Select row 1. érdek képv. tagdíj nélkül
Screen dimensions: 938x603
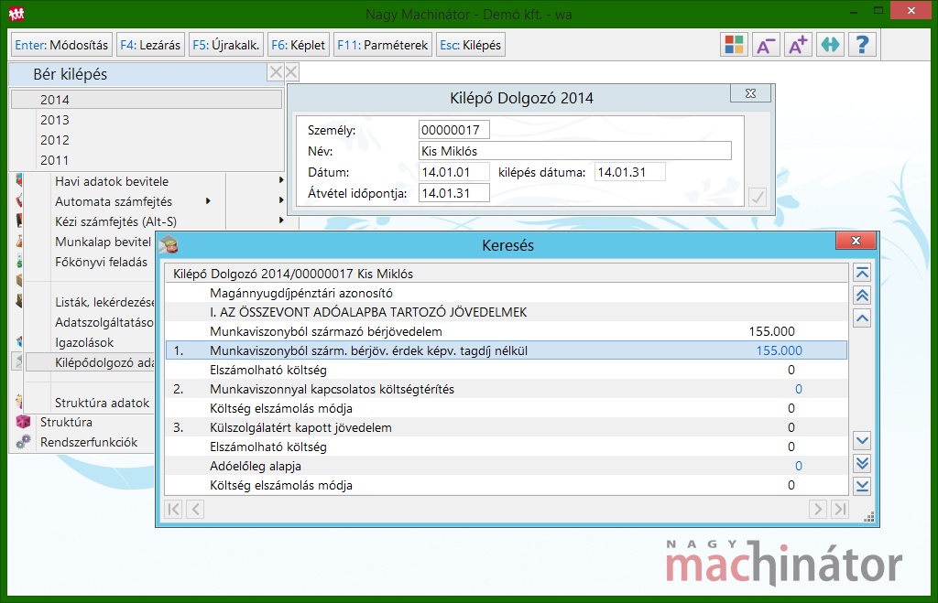[x=506, y=350]
